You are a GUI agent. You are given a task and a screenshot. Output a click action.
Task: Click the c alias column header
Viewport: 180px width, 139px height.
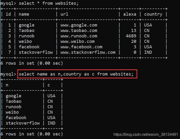[x=49, y=85]
